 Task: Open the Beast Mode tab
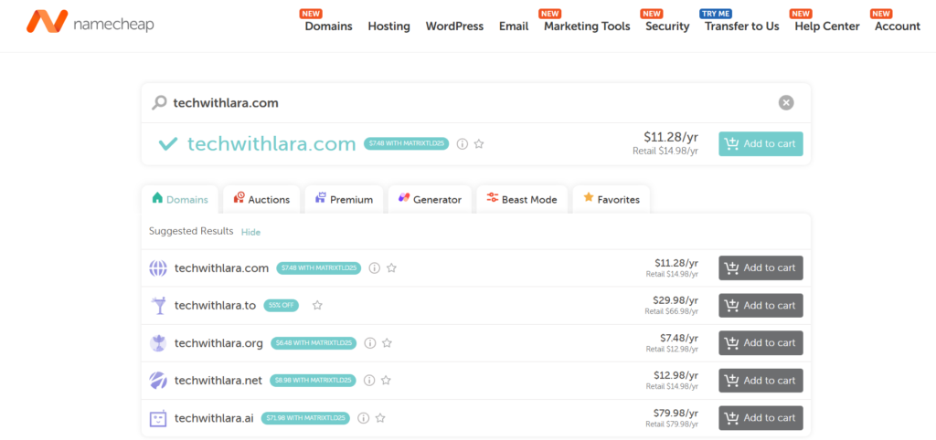pos(522,199)
